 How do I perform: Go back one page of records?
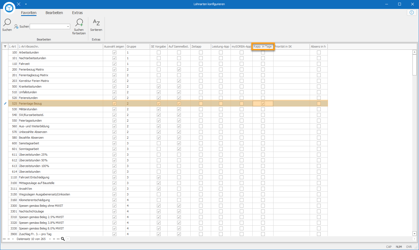[x=9, y=239]
